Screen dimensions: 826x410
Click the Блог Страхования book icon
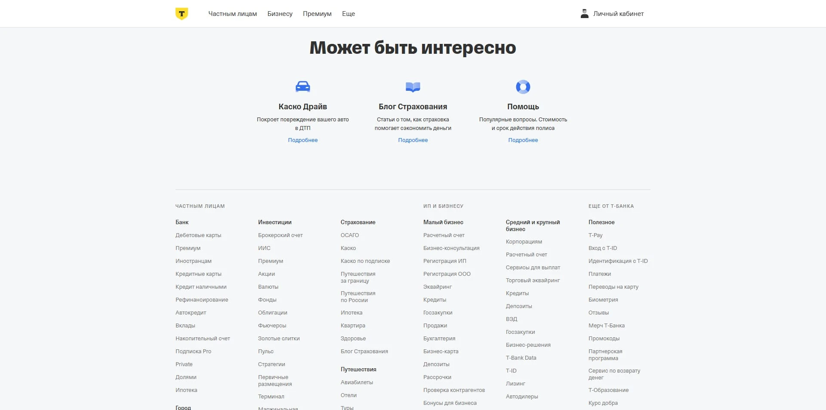pos(413,87)
